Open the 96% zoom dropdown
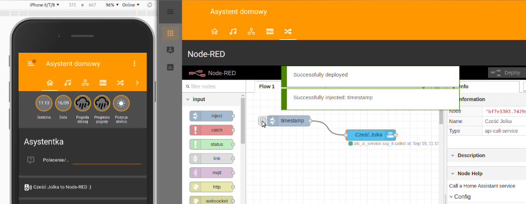 pos(112,5)
